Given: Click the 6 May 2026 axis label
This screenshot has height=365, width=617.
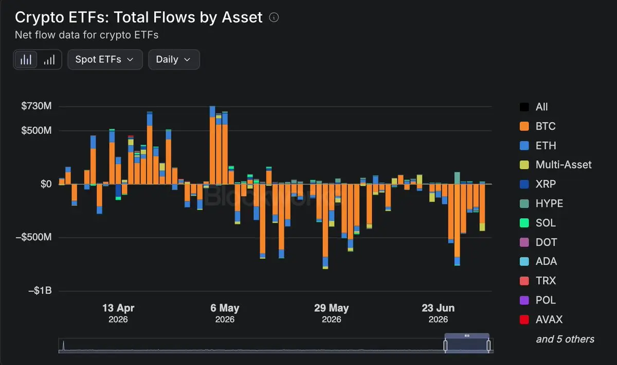Looking at the screenshot, I should tap(225, 313).
